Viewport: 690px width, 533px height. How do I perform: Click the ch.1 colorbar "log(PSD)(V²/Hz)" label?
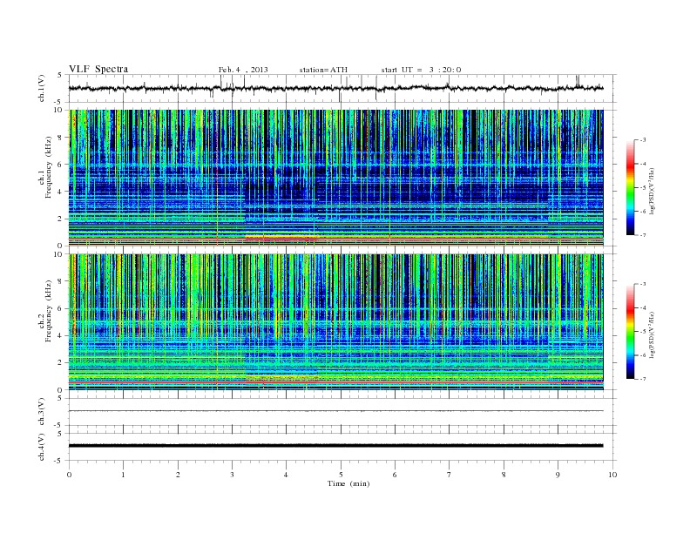coord(653,191)
